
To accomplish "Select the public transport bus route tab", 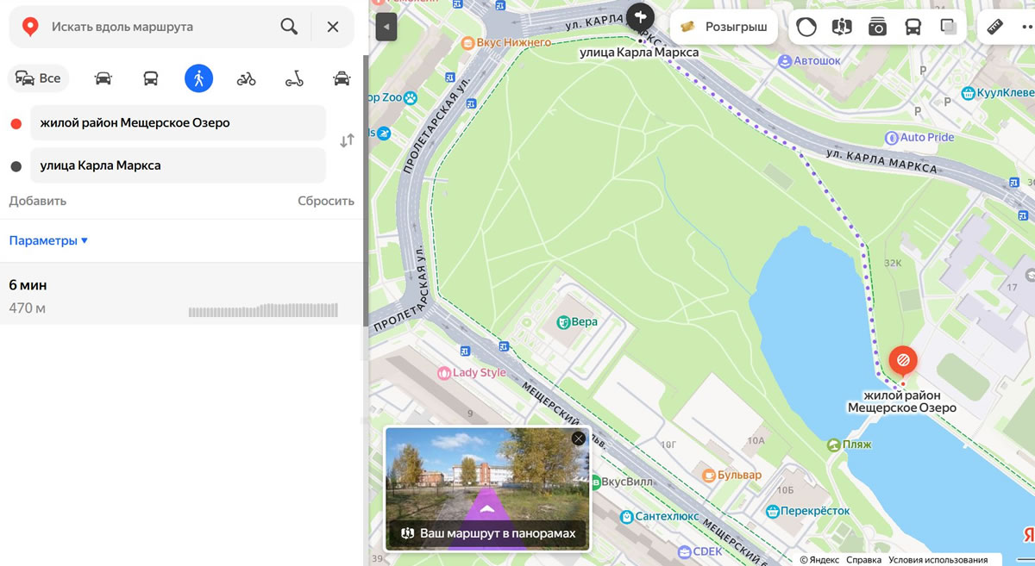I will coord(151,79).
